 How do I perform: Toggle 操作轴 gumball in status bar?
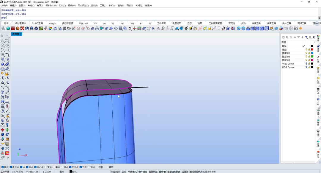pos(162,172)
